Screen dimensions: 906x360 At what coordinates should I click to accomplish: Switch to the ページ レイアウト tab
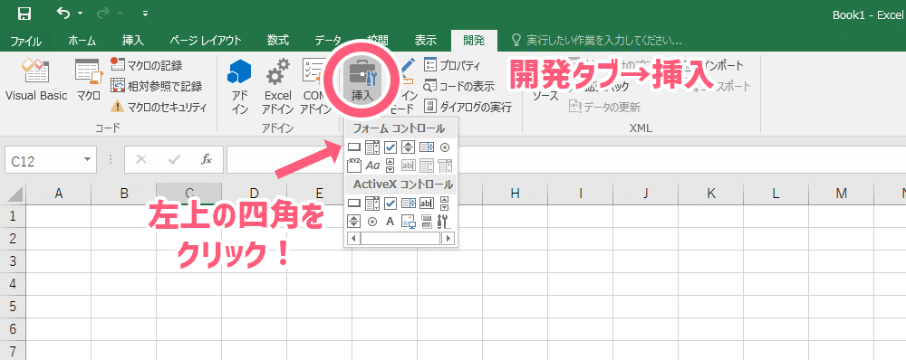[206, 41]
